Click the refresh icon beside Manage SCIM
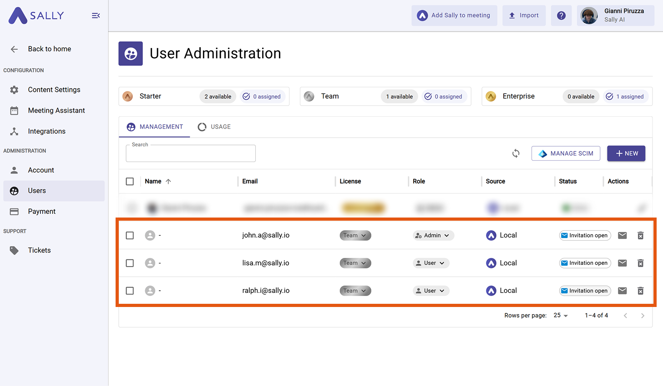The image size is (663, 386). pos(516,153)
